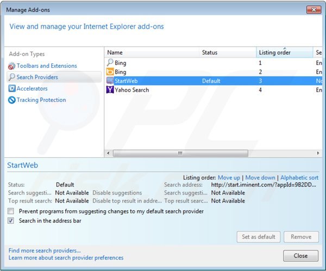326x271 pixels.
Task: Click the magnifier icon of the first Bing row
Action: click(110, 62)
